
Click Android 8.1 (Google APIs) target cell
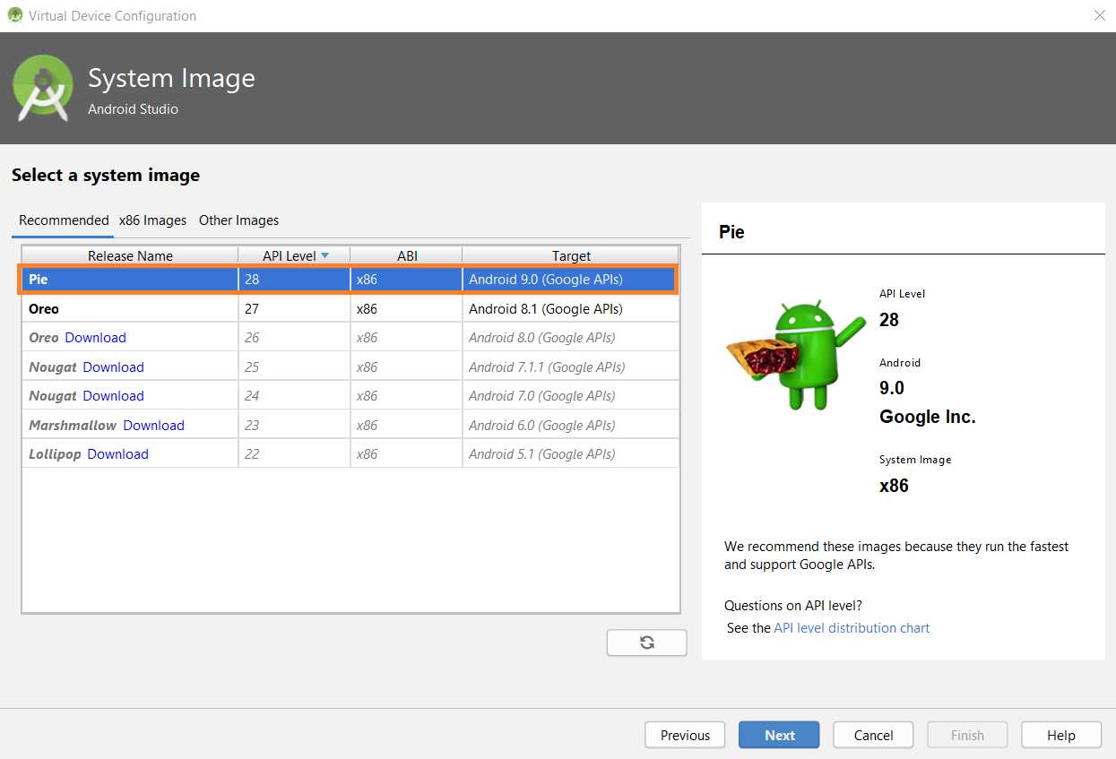click(x=570, y=308)
